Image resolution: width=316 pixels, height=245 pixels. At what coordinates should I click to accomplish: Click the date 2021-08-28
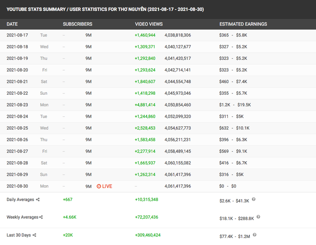click(x=17, y=163)
